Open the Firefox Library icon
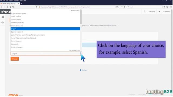 tap(164, 7)
